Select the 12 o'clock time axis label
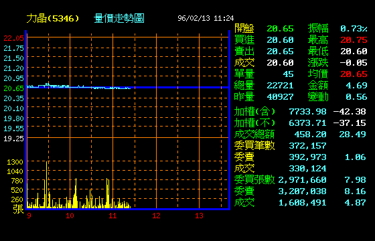Viewport: 375px width, 241px height. [156, 216]
